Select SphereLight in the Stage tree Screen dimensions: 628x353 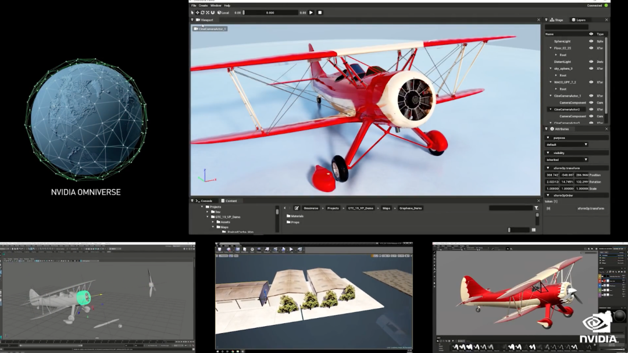click(x=562, y=41)
